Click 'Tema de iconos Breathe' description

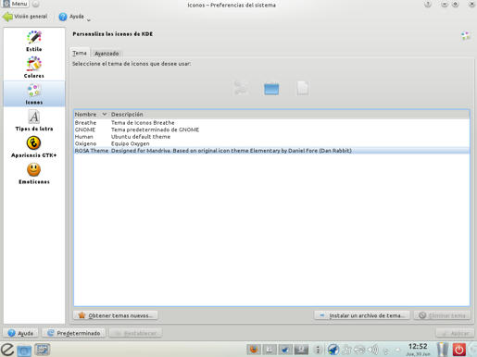click(x=143, y=123)
